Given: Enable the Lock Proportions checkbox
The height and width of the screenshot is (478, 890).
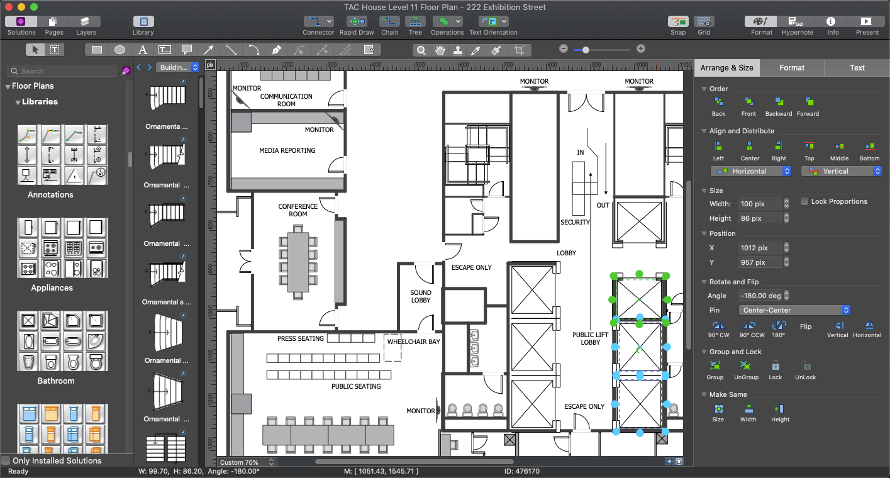Looking at the screenshot, I should (x=804, y=202).
